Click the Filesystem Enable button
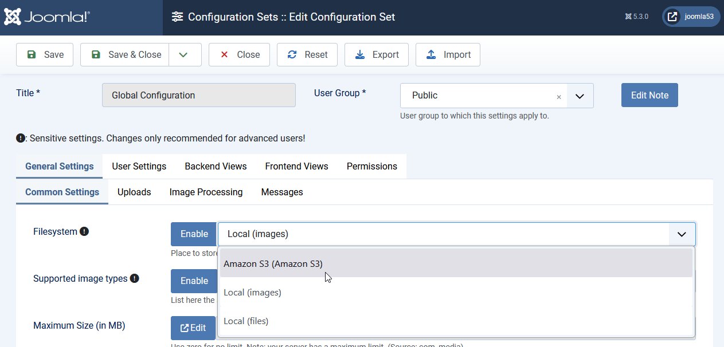The image size is (724, 347). 194,234
